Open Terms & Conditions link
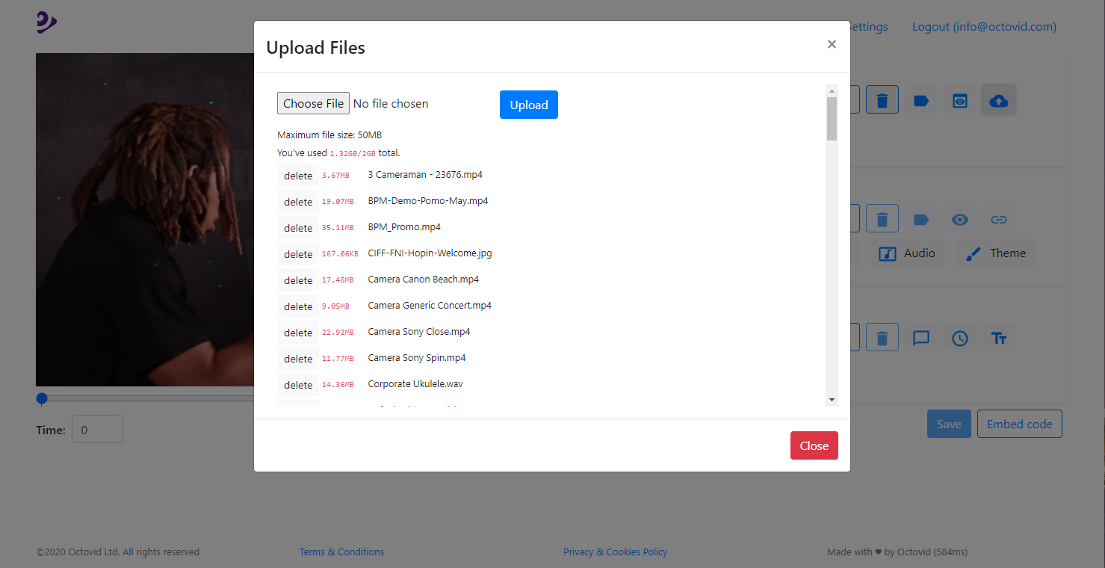 pos(341,552)
